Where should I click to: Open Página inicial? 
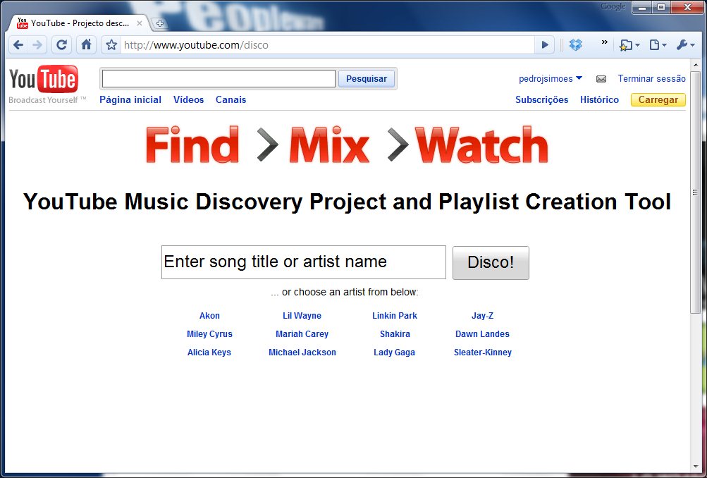pyautogui.click(x=130, y=100)
